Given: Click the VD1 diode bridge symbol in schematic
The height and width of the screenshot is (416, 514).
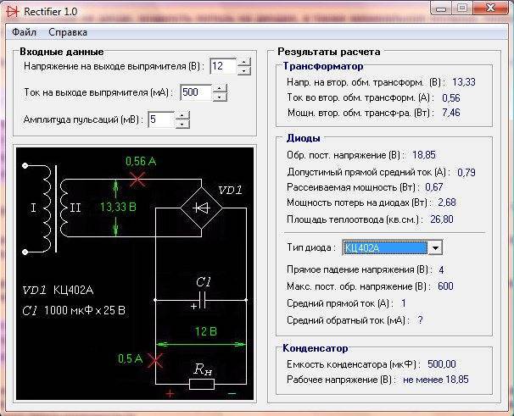Looking at the screenshot, I should 201,208.
